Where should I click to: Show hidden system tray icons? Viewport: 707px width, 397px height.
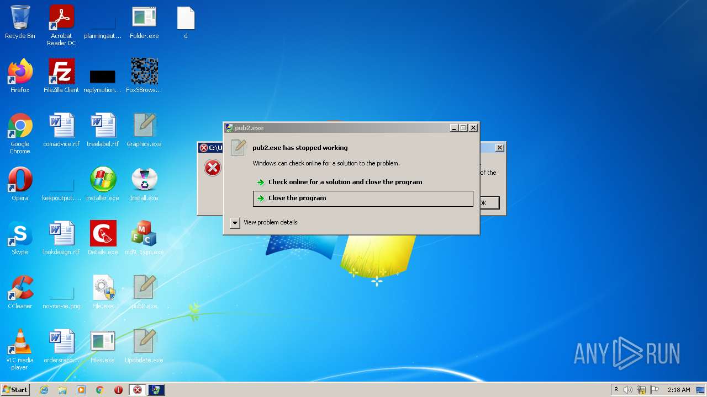tap(616, 390)
